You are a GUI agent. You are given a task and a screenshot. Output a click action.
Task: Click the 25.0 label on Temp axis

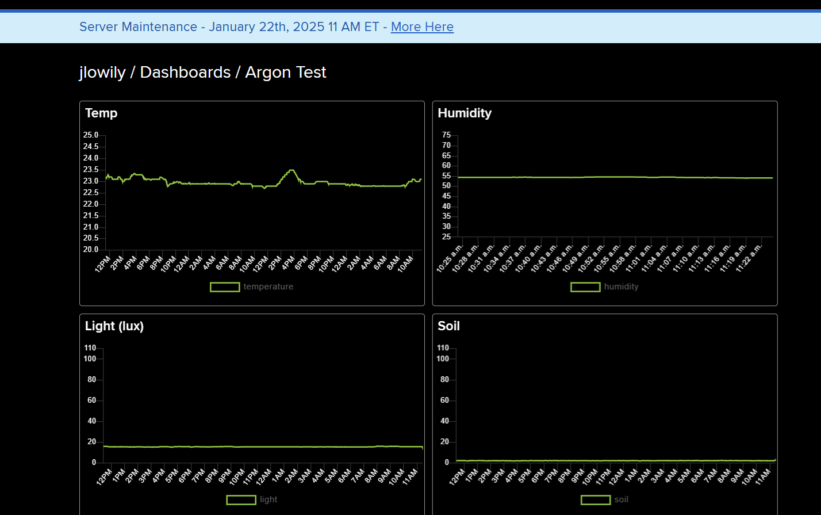click(x=91, y=135)
